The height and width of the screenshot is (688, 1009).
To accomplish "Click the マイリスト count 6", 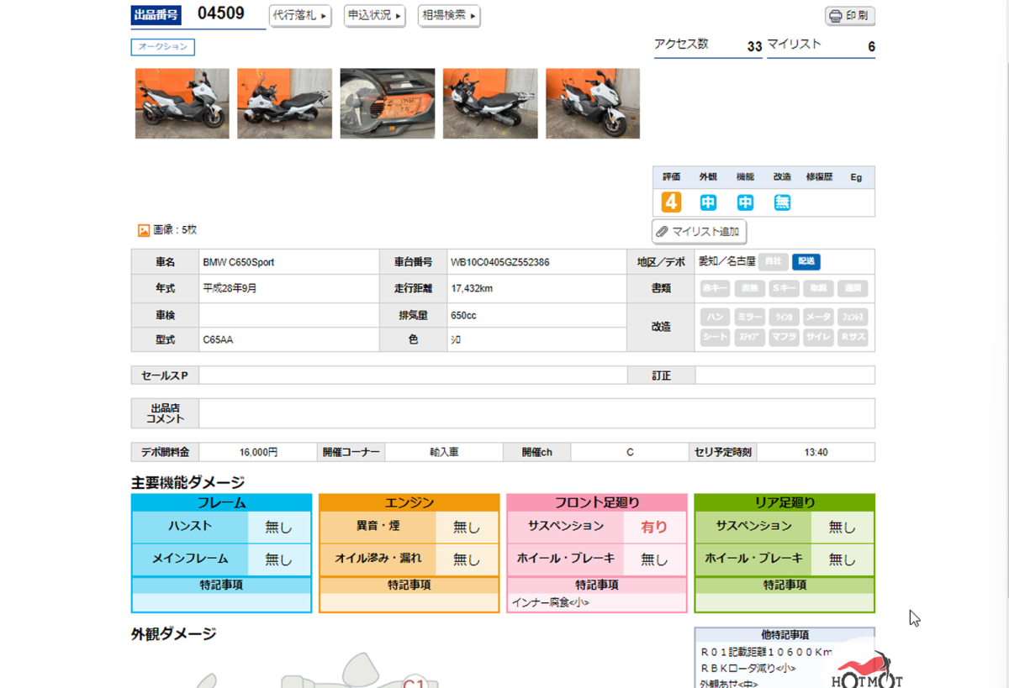I will 871,47.
